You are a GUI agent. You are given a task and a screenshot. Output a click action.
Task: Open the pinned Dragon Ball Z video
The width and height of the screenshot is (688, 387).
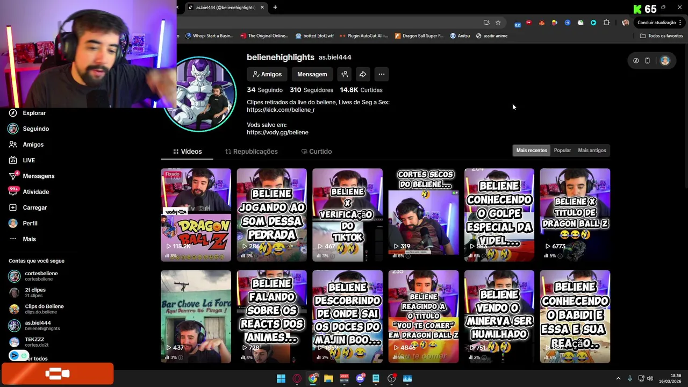(196, 215)
